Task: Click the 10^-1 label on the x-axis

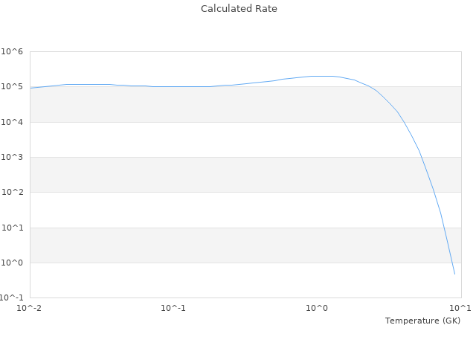Action: (173, 308)
